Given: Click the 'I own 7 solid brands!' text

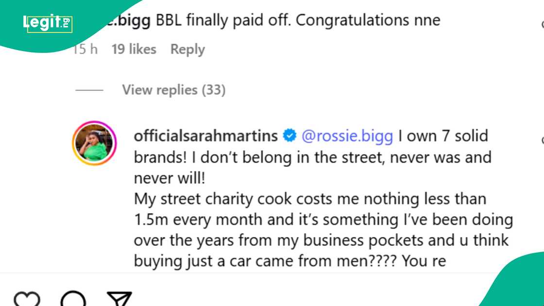Looking at the screenshot, I should tap(442, 136).
